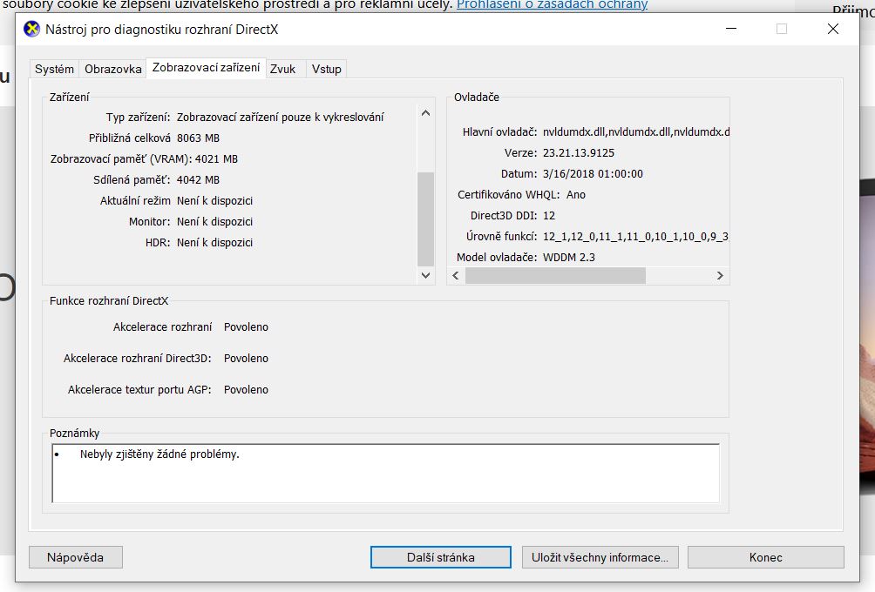
Task: Click scroll up arrow in Zařízení list
Action: click(x=426, y=113)
